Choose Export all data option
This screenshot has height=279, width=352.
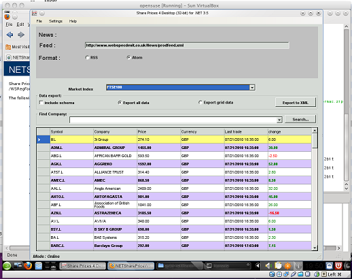[120, 103]
